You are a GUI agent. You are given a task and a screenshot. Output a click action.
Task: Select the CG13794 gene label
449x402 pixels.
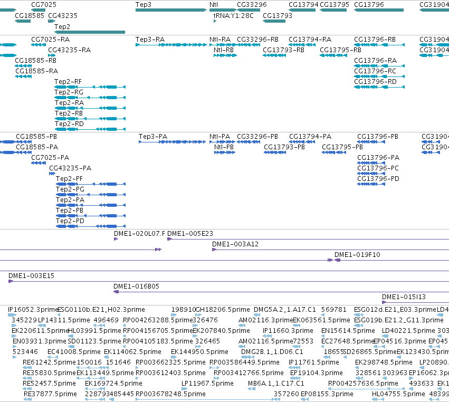click(x=303, y=5)
